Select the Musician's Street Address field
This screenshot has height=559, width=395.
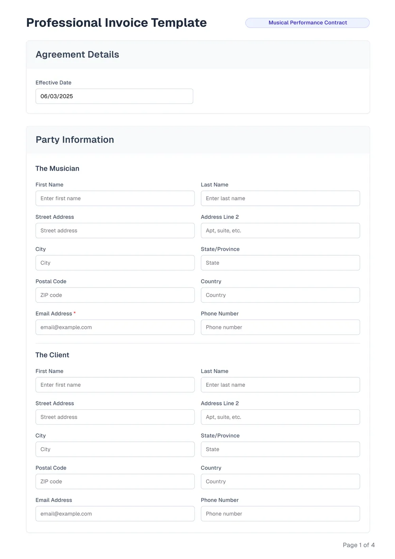[115, 230]
